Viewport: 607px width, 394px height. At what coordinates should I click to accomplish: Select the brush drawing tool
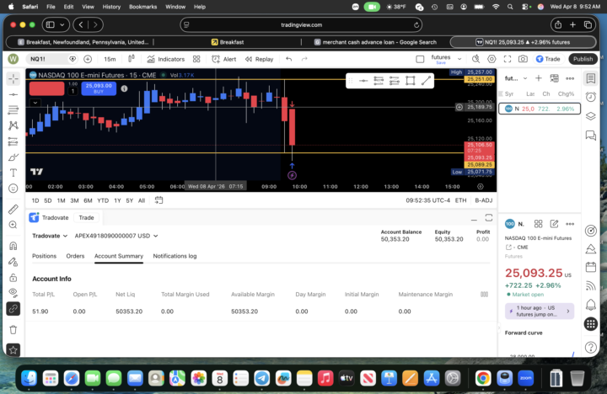[13, 157]
